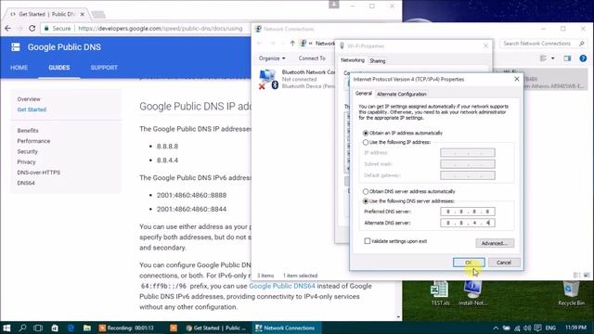Click the ENG language indicator
594x334 pixels.
[x=550, y=328]
